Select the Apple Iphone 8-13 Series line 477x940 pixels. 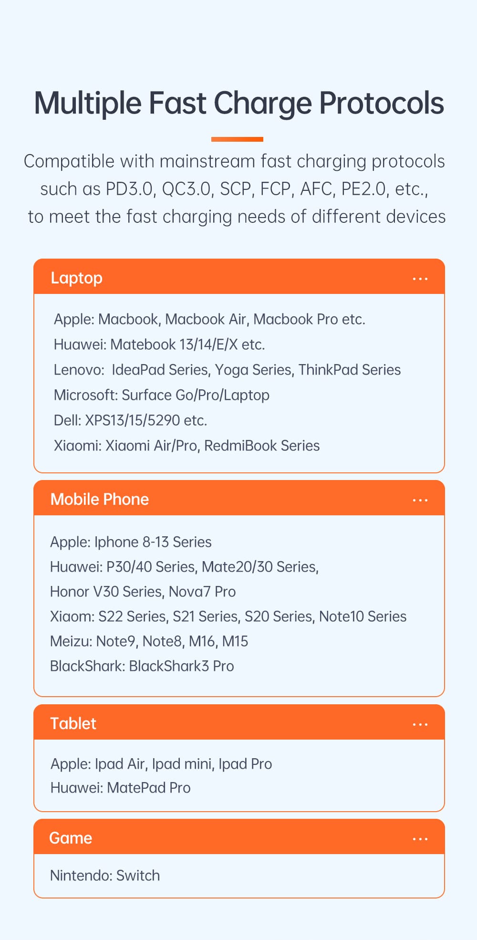tap(131, 542)
